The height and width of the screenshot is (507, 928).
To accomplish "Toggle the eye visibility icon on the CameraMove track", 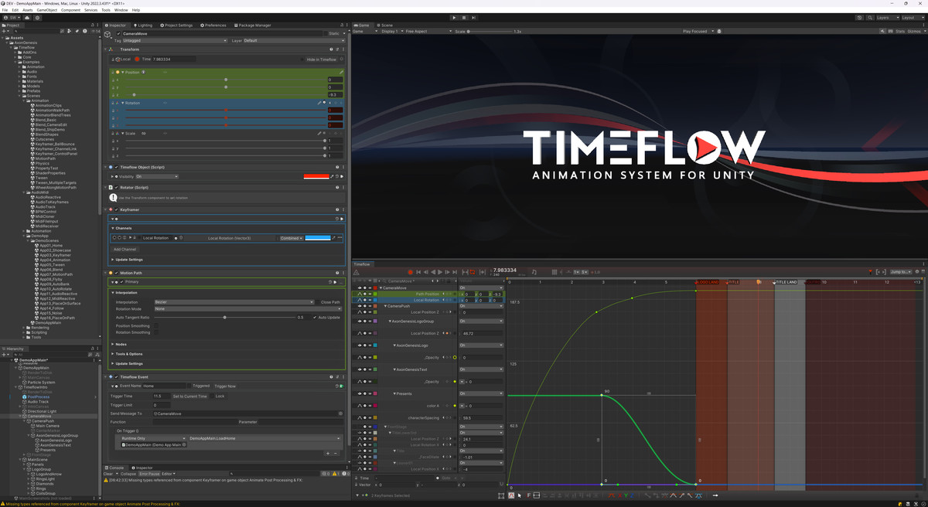I will point(359,288).
